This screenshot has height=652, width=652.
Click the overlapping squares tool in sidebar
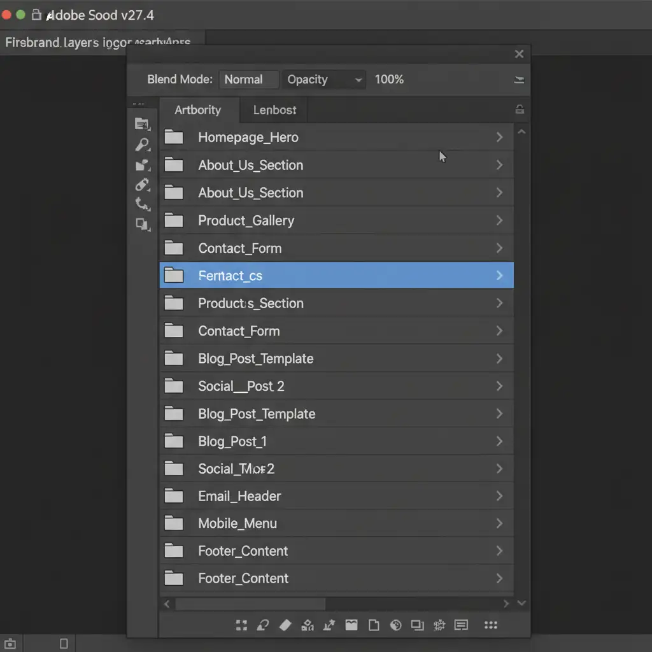142,224
